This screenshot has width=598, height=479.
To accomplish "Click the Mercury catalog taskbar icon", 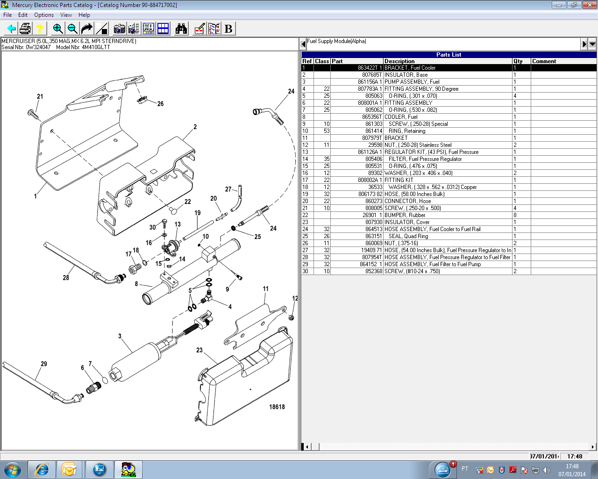I will [x=128, y=469].
